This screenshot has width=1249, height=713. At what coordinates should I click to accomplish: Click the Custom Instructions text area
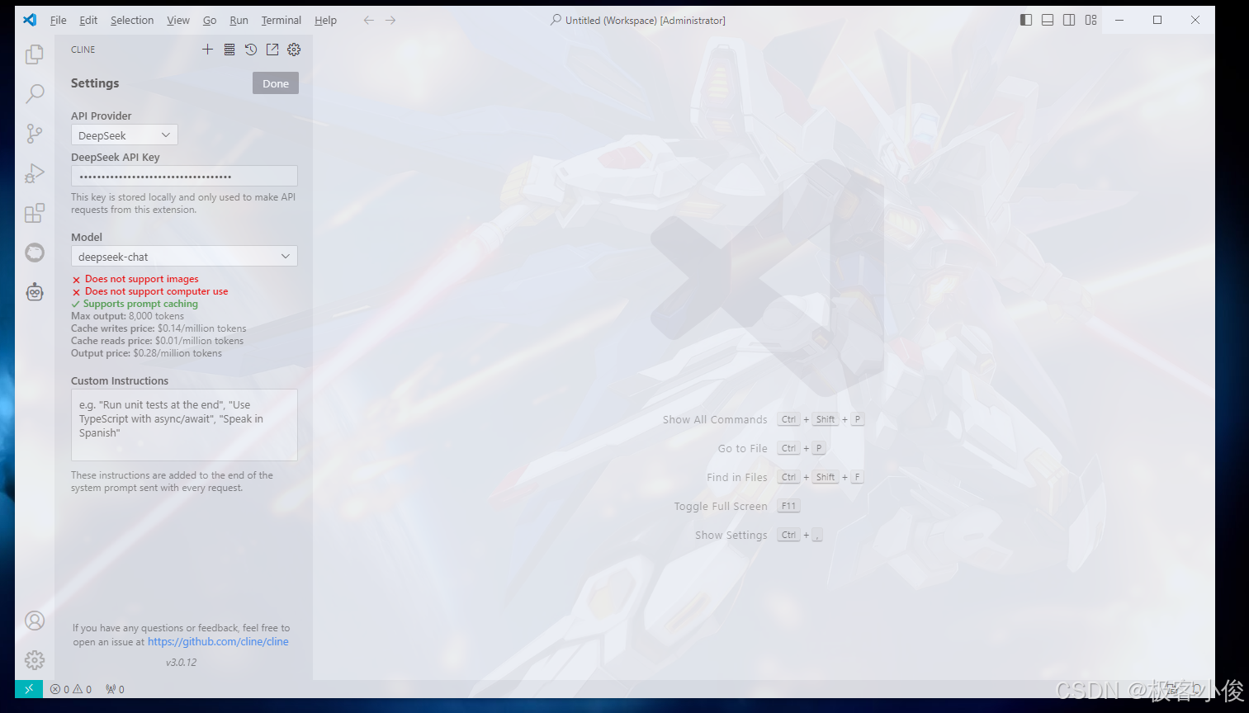(x=183, y=424)
